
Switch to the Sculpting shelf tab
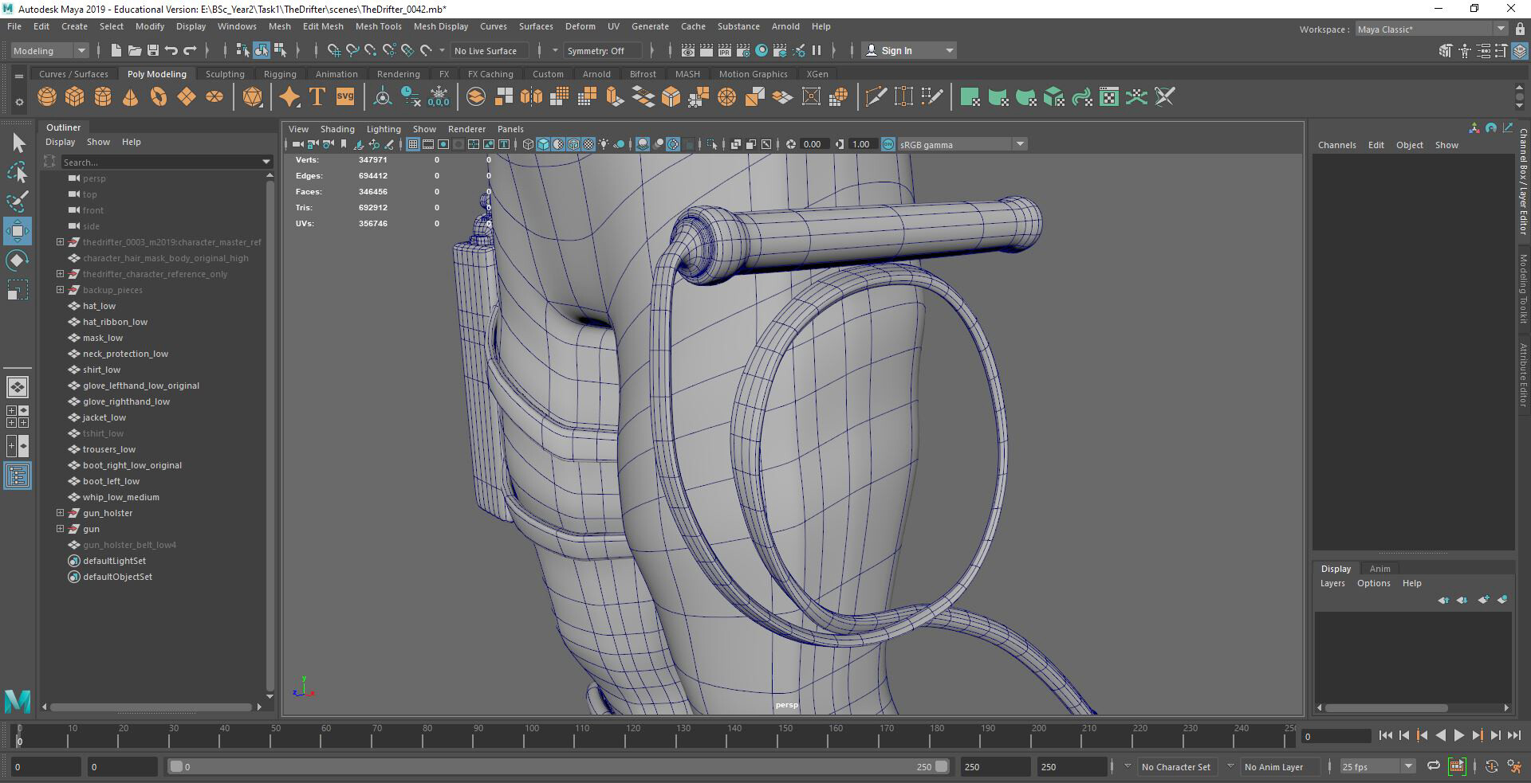click(225, 73)
